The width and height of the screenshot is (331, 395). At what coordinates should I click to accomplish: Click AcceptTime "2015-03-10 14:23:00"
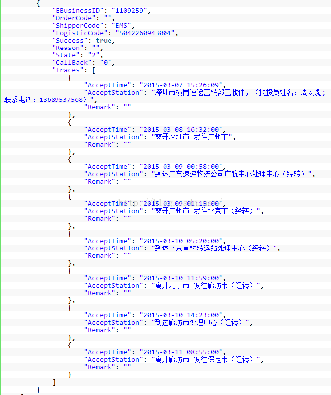[181, 315]
